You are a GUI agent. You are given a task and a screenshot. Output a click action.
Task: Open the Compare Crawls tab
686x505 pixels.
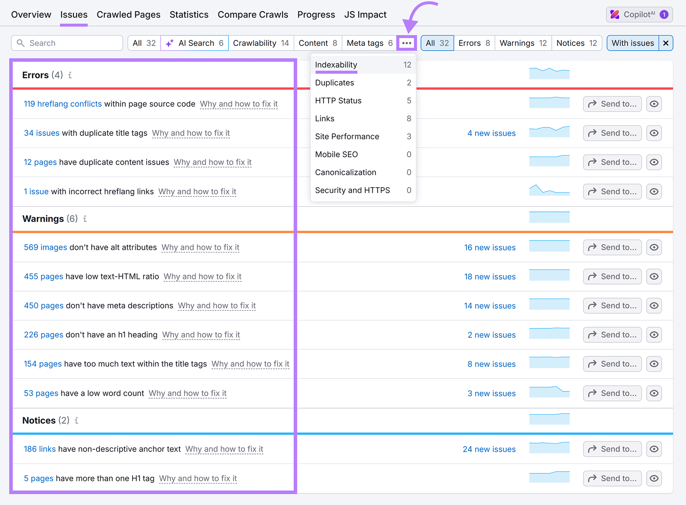pos(253,14)
